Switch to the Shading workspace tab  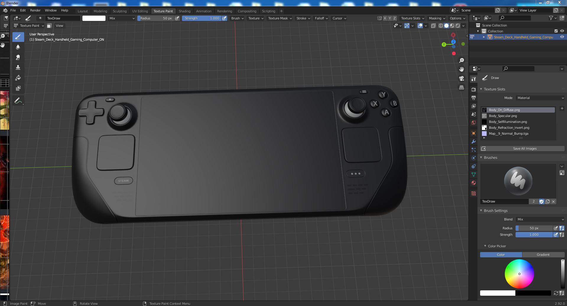184,11
